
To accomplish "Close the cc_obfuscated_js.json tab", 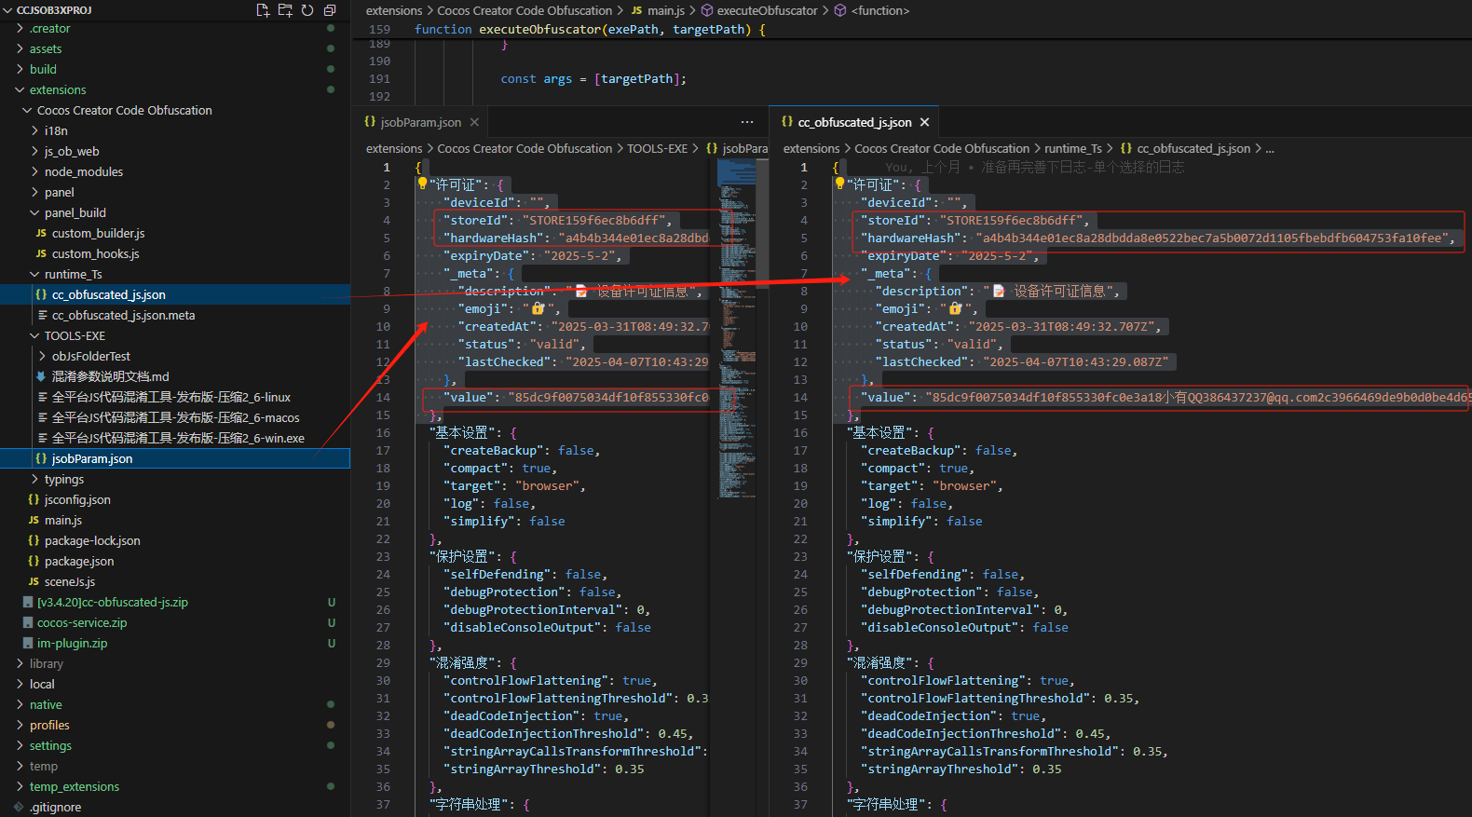I will pyautogui.click(x=924, y=122).
